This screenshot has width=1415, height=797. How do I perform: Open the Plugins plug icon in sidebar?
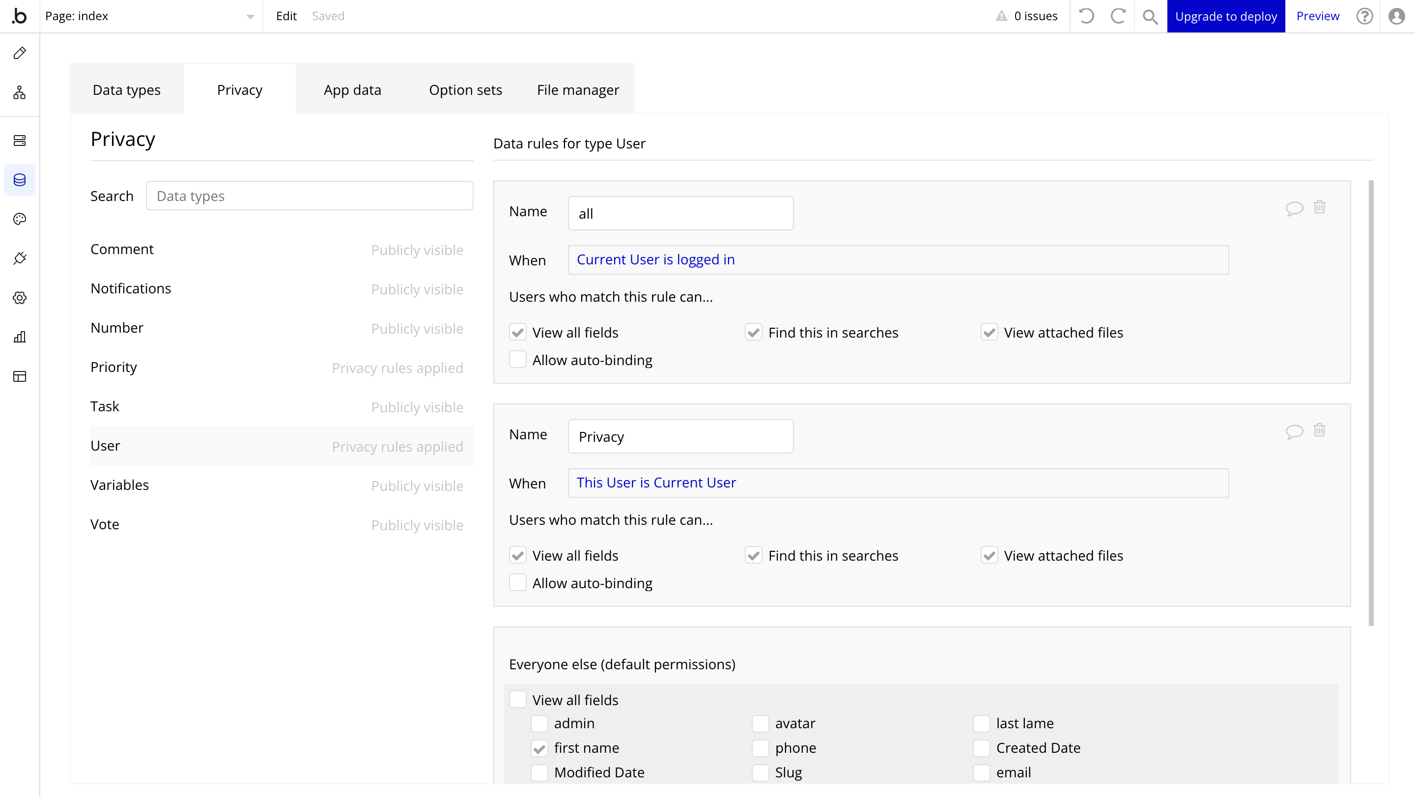(x=20, y=258)
